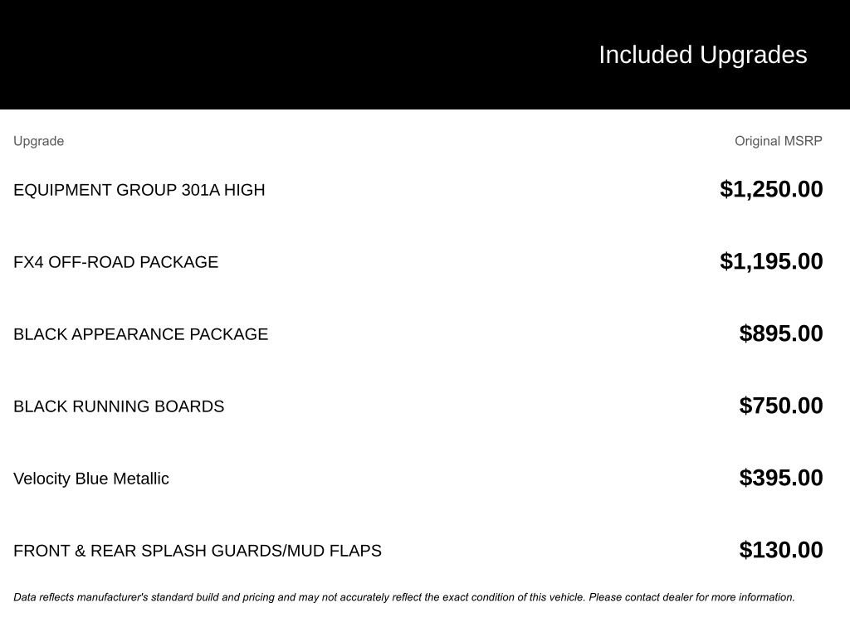The width and height of the screenshot is (850, 637).
Task: Click the $395.00 price
Action: click(x=780, y=478)
